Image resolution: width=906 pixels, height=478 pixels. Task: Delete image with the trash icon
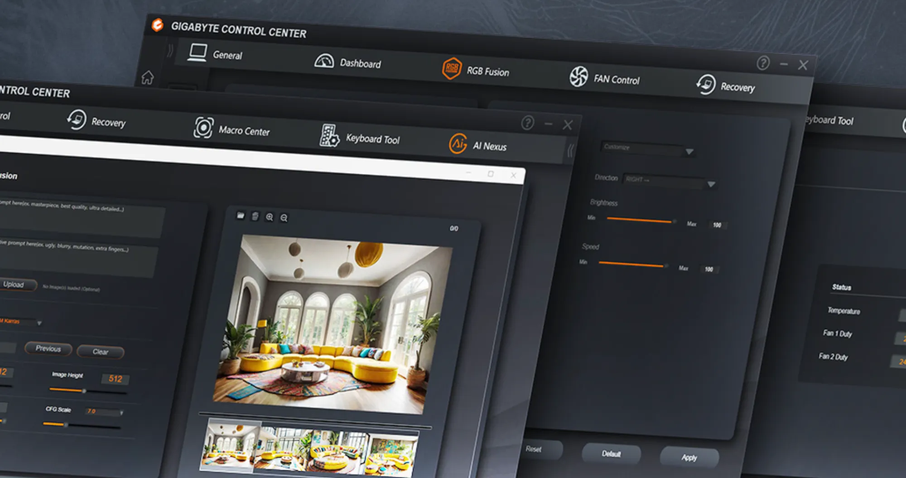click(255, 216)
